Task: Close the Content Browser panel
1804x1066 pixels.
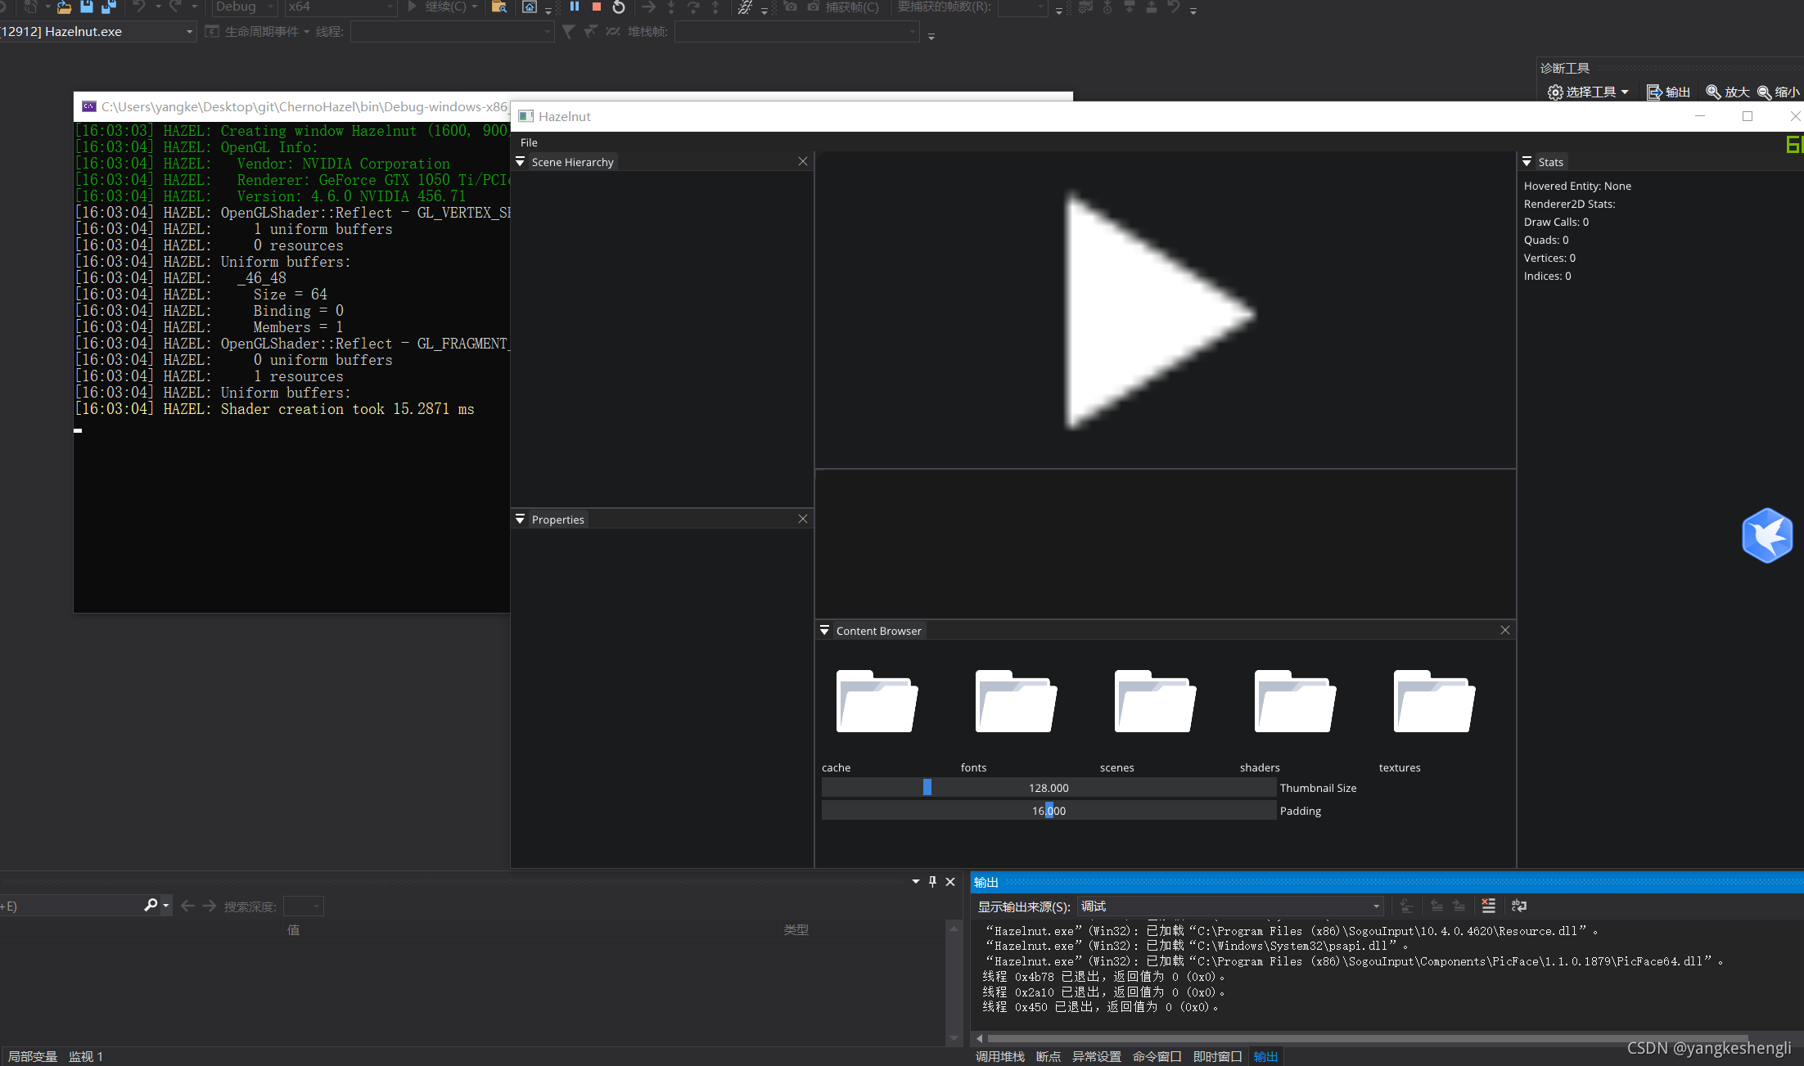Action: pyautogui.click(x=1505, y=631)
